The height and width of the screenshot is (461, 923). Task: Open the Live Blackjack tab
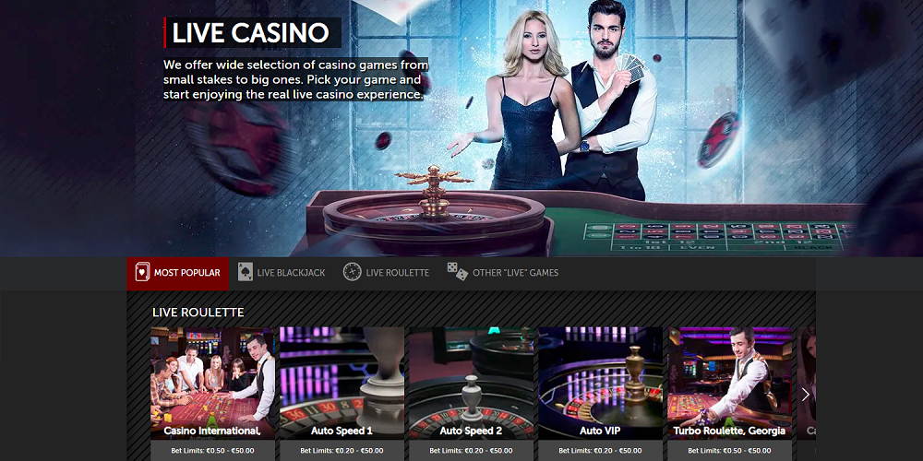pos(282,274)
